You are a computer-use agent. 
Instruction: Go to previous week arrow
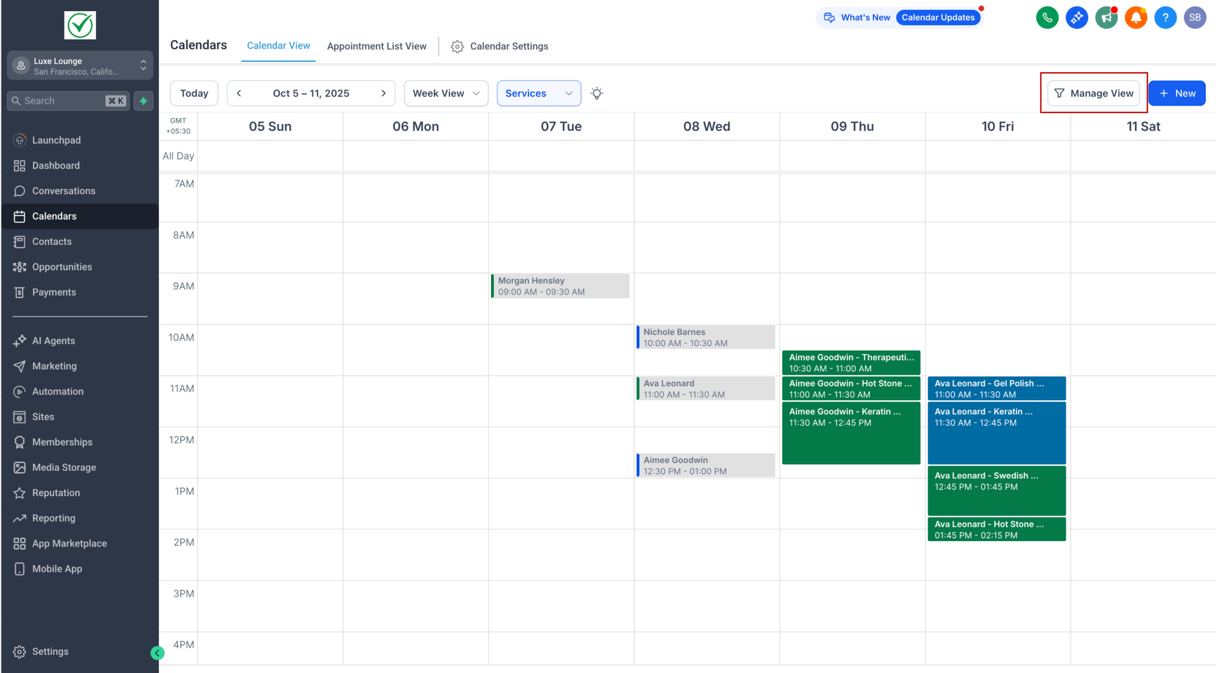pos(239,93)
